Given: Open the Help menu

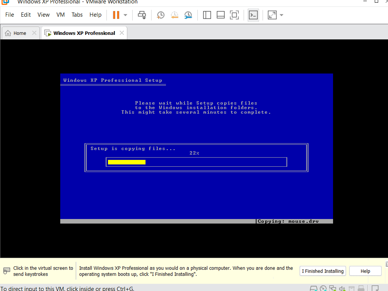Looking at the screenshot, I should [x=95, y=15].
